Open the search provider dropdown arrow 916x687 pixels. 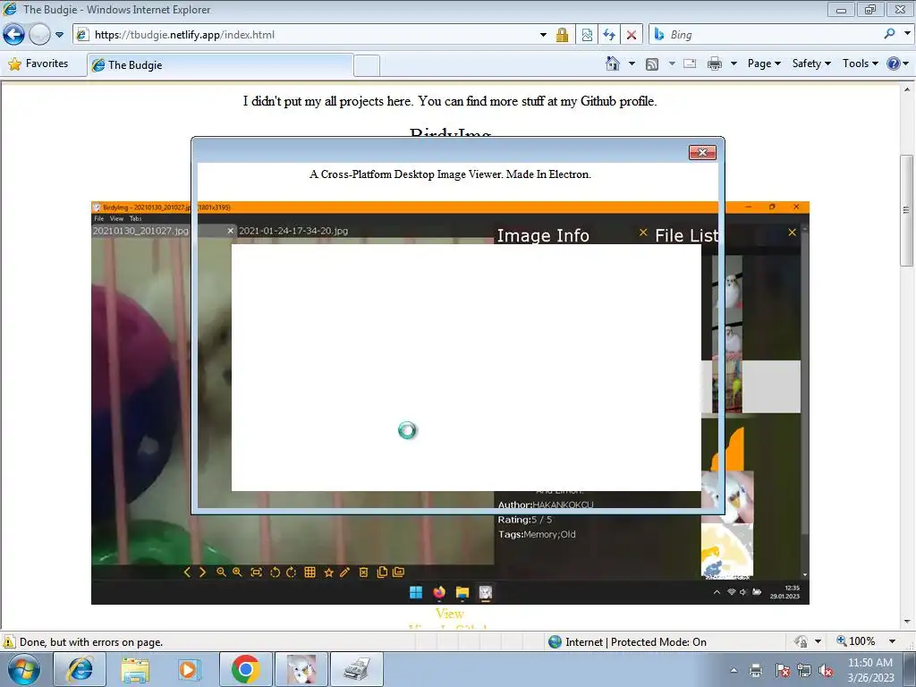(x=907, y=34)
